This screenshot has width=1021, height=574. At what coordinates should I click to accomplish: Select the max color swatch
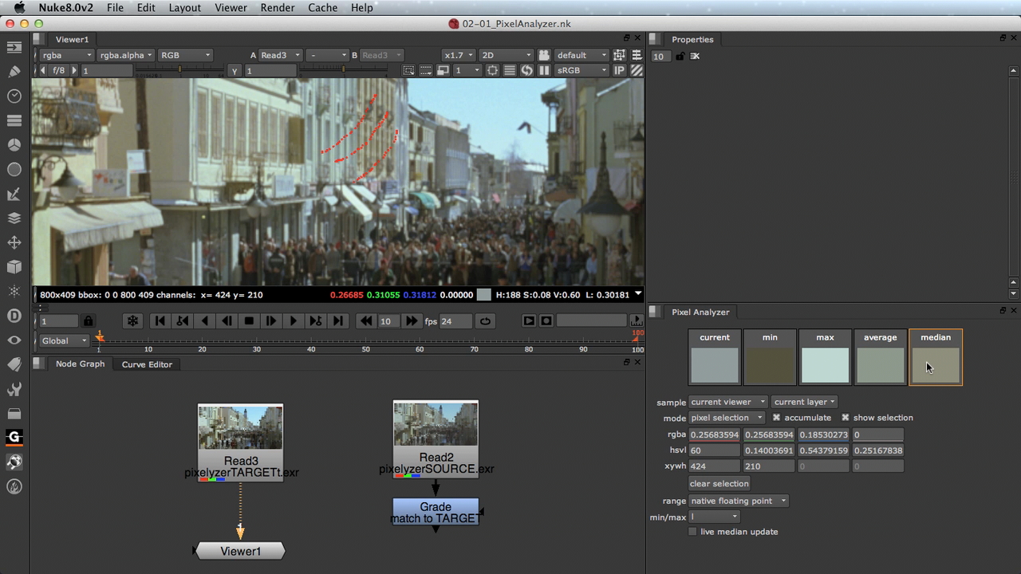click(x=825, y=357)
